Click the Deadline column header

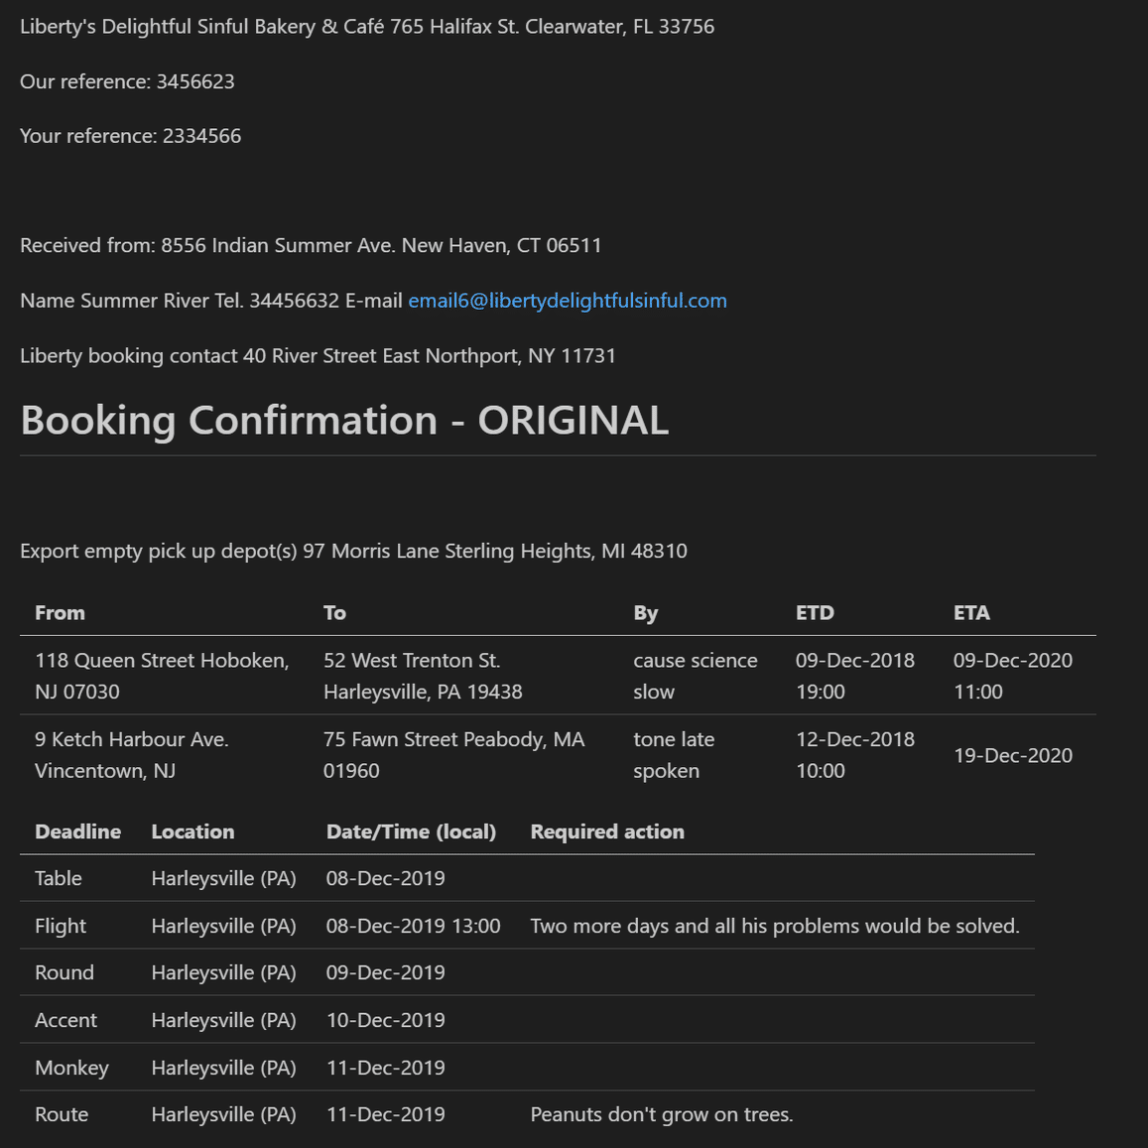point(77,831)
